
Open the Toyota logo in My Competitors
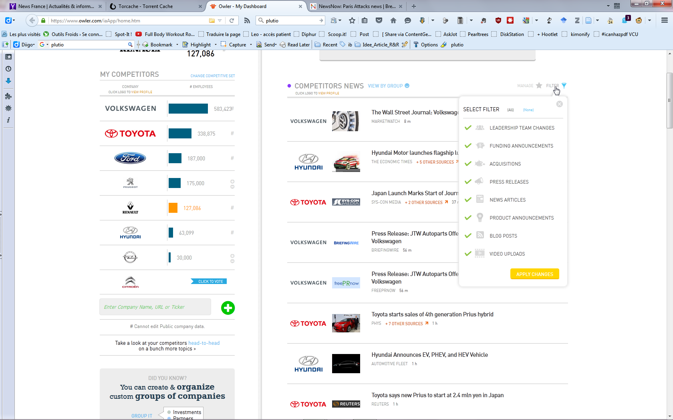[x=130, y=134]
